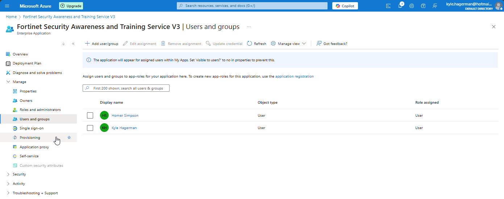Viewport: 504px width, 199px height.
Task: Open Cloud Shell from the header
Action: coord(388,6)
